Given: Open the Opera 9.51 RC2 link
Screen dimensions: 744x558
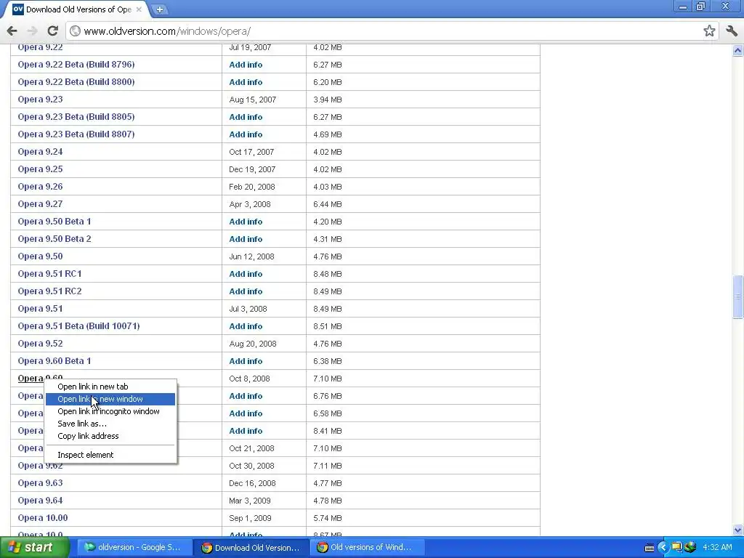Looking at the screenshot, I should [50, 291].
